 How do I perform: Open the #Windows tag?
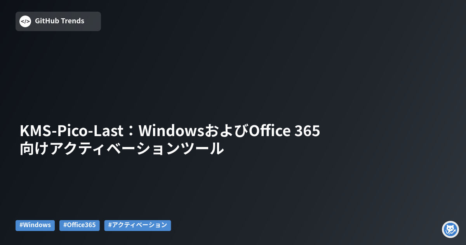click(35, 225)
